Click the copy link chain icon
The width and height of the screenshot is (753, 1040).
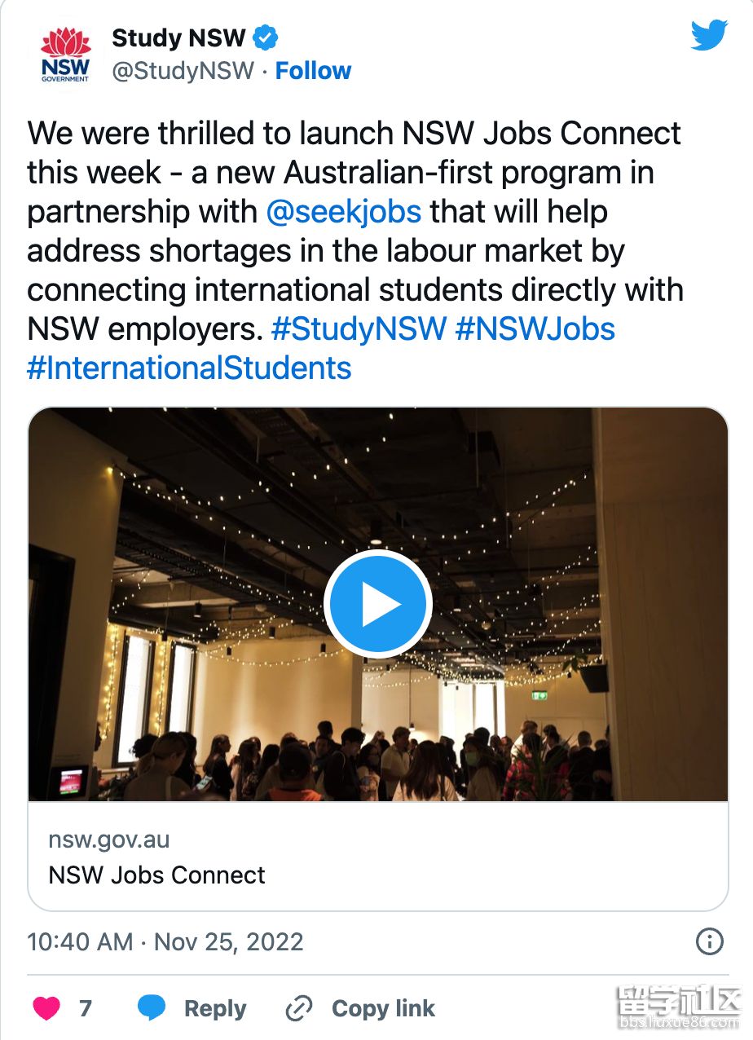pos(299,1009)
